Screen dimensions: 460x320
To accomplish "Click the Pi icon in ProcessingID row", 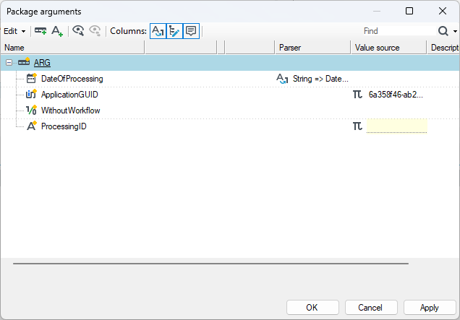I will (357, 126).
